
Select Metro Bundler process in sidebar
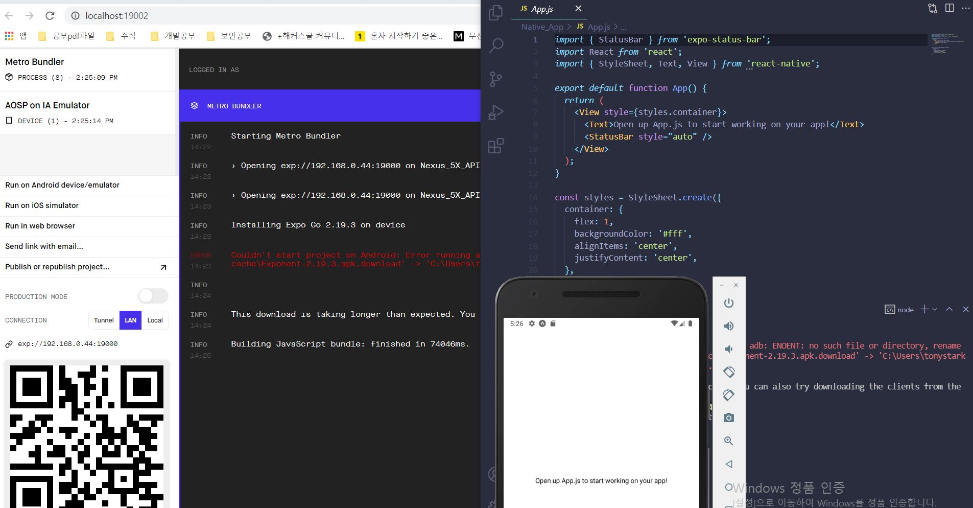(87, 70)
